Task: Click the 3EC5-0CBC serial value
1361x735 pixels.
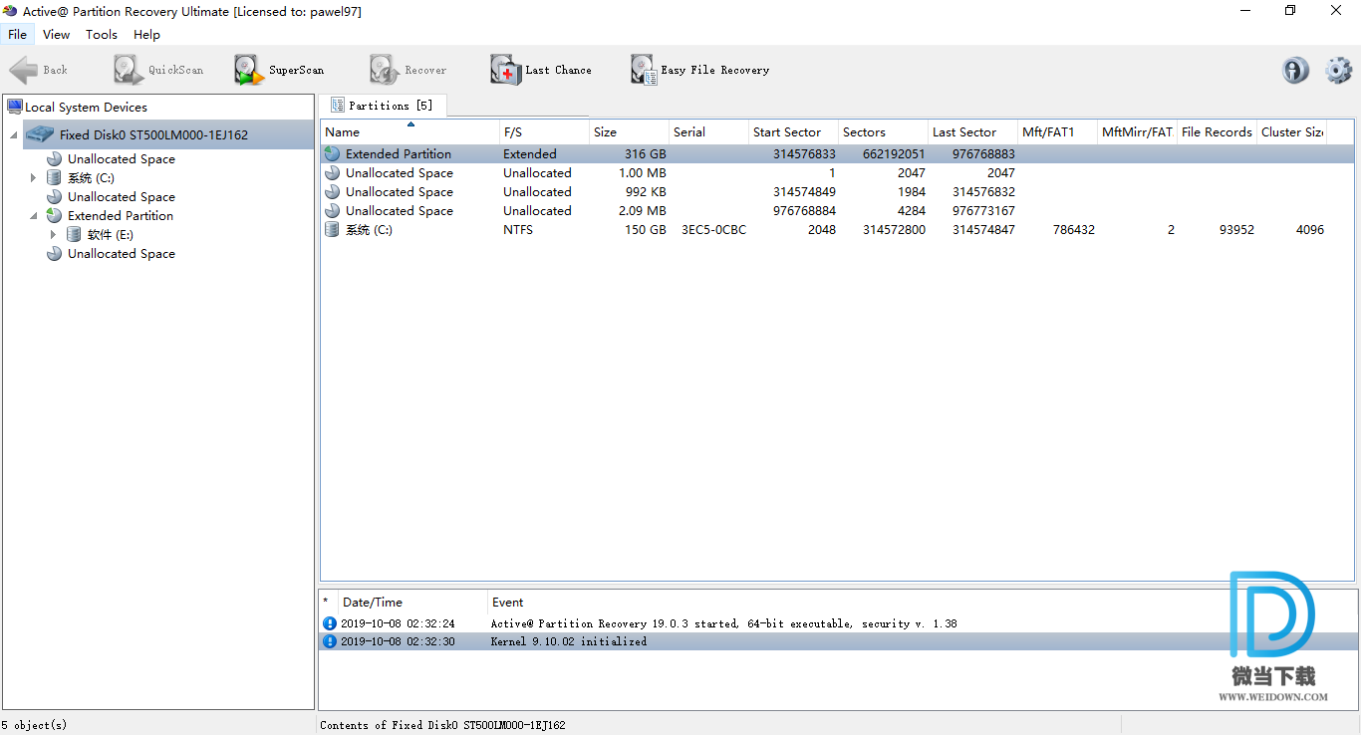Action: [x=713, y=230]
